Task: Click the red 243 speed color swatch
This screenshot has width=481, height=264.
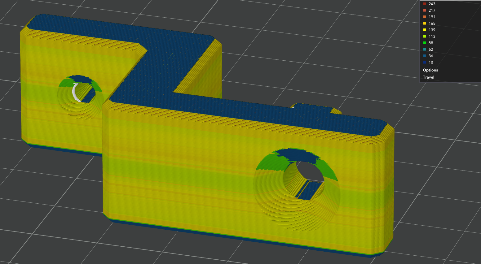Action: (x=424, y=4)
